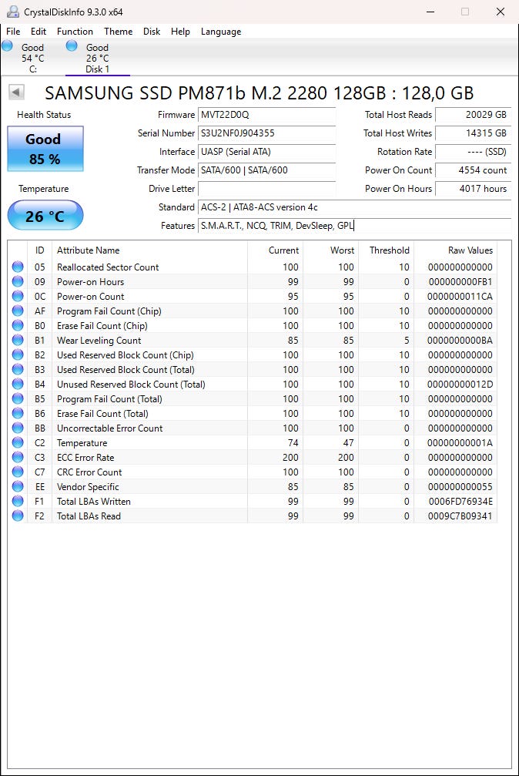This screenshot has width=519, height=776.
Task: Click Power On Hours value 4017 hours
Action: pyautogui.click(x=473, y=189)
